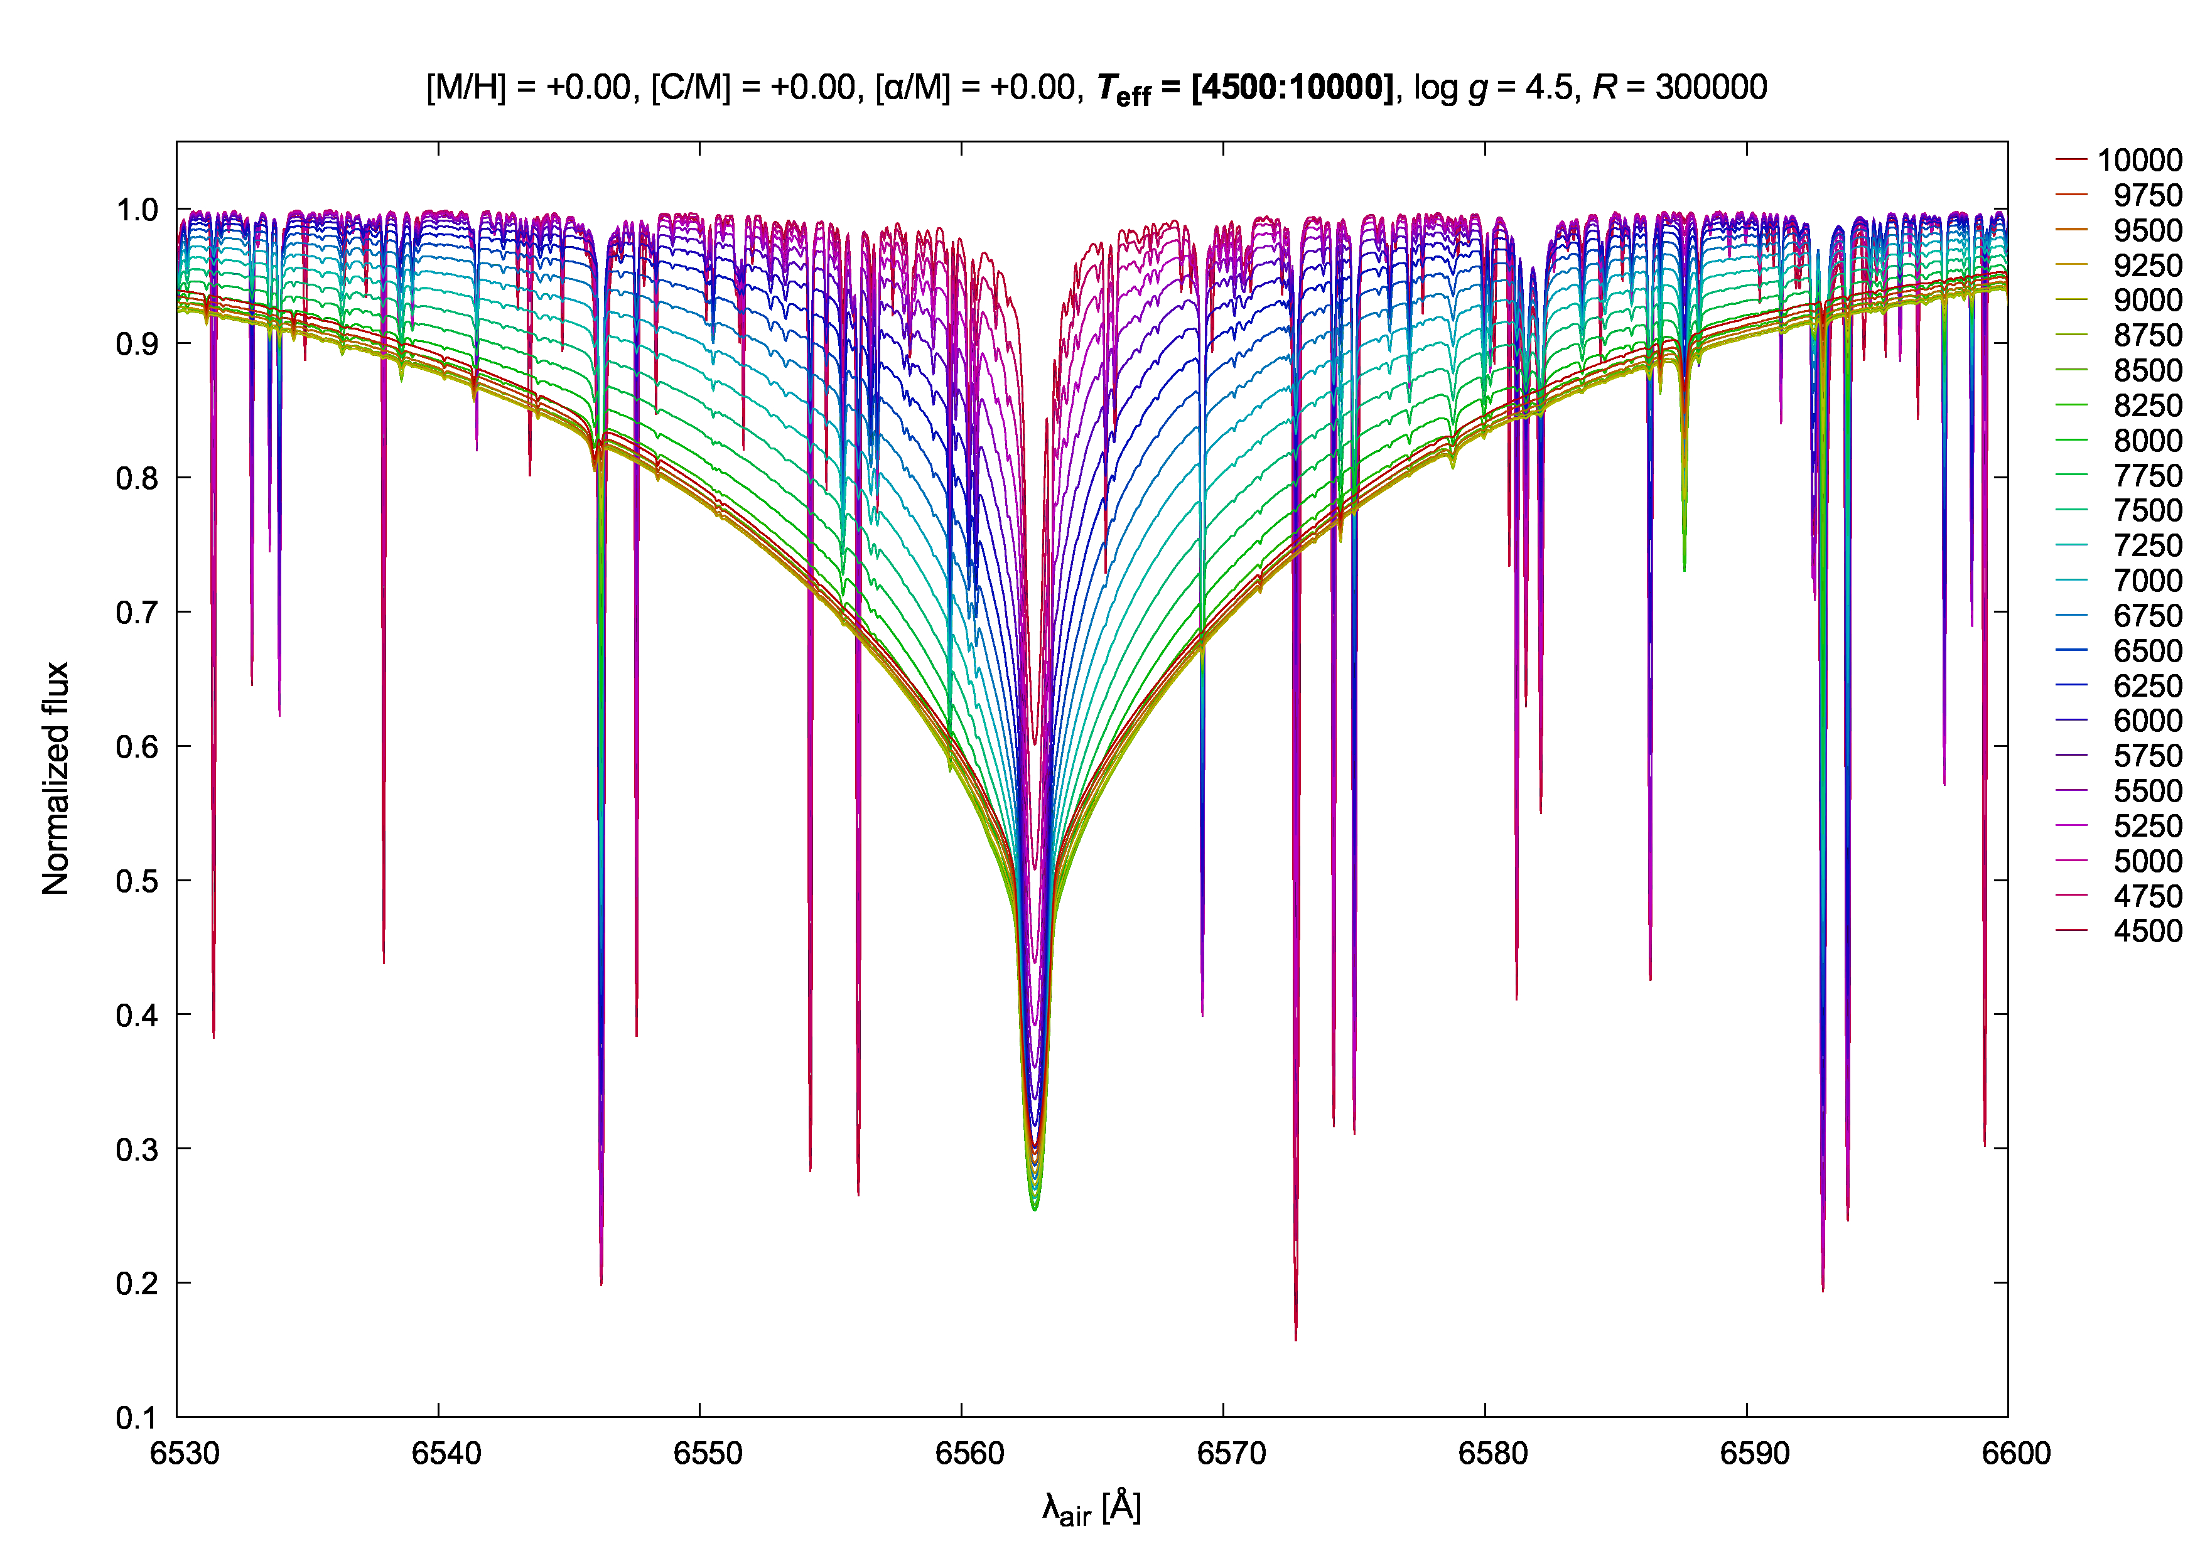
Task: Click the 6500 legend color line
Action: [x=2071, y=650]
